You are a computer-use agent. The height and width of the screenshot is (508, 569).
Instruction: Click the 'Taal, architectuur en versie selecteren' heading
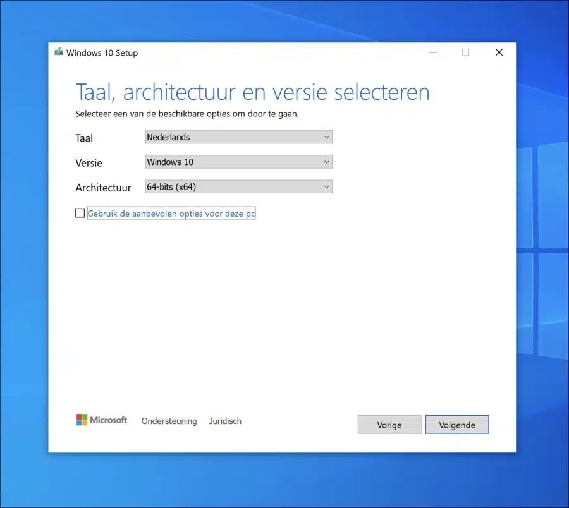coord(252,92)
